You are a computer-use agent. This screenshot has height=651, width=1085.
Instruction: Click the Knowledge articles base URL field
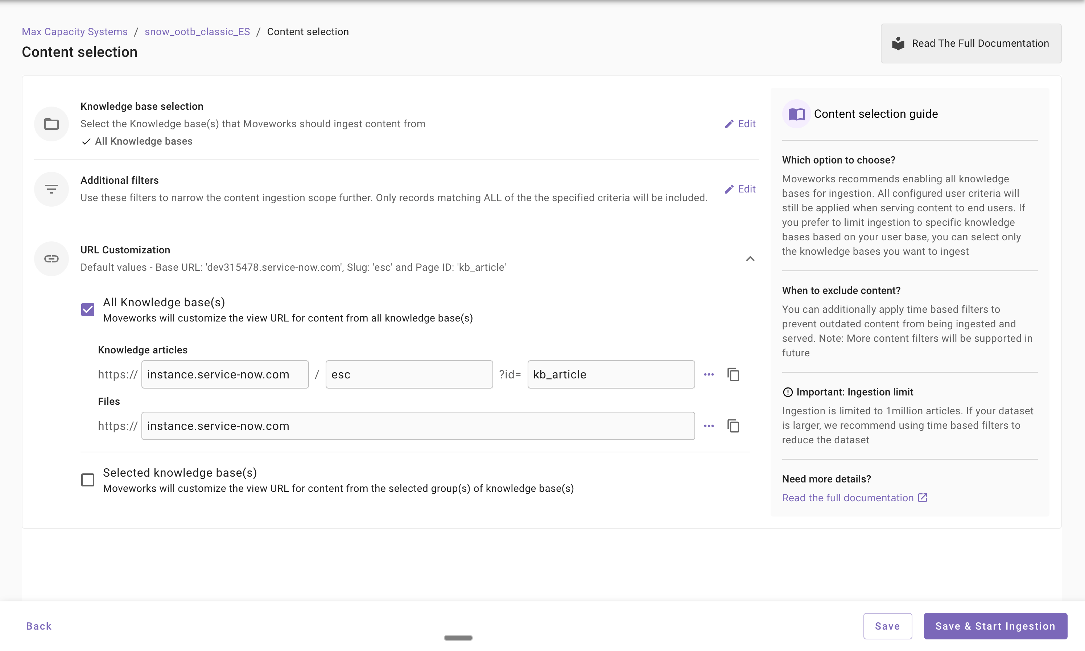[225, 375]
